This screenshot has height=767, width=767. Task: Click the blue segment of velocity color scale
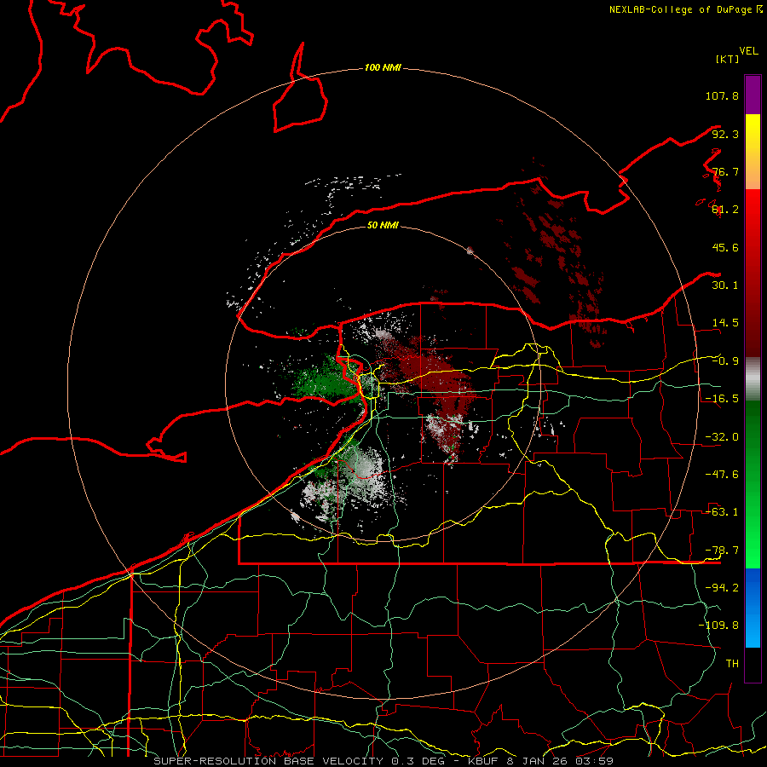click(753, 608)
